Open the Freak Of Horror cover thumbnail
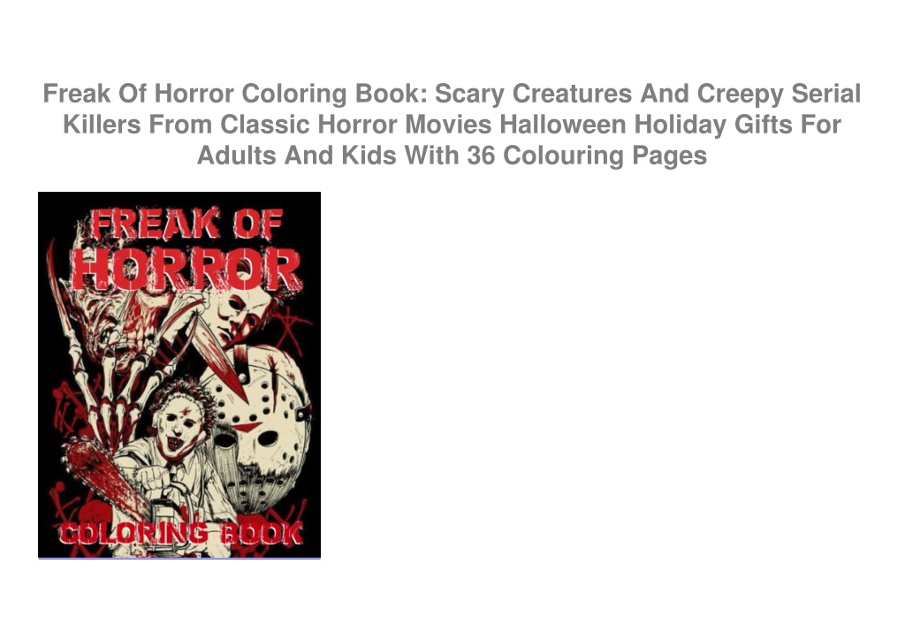 point(179,375)
